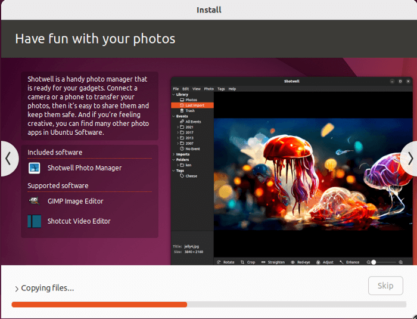Screen dimensions: 417x319
Task: Click the Shotwell Photo Manager icon
Action: tap(35, 168)
